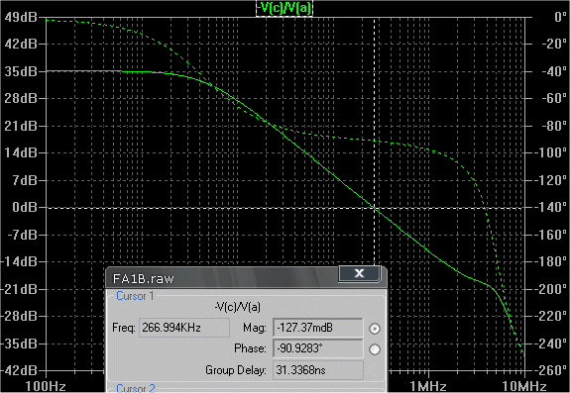Screen dimensions: 570x393
Task: Click the 100Hz frequency axis label
Action: coord(46,386)
